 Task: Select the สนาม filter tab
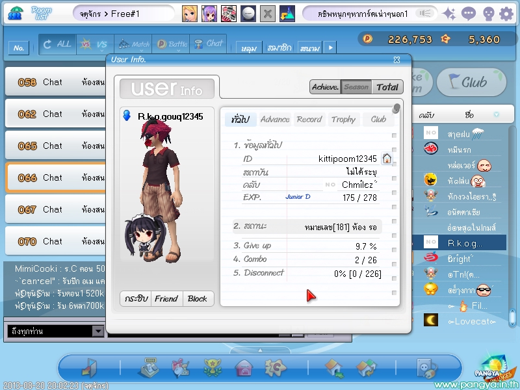(310, 47)
